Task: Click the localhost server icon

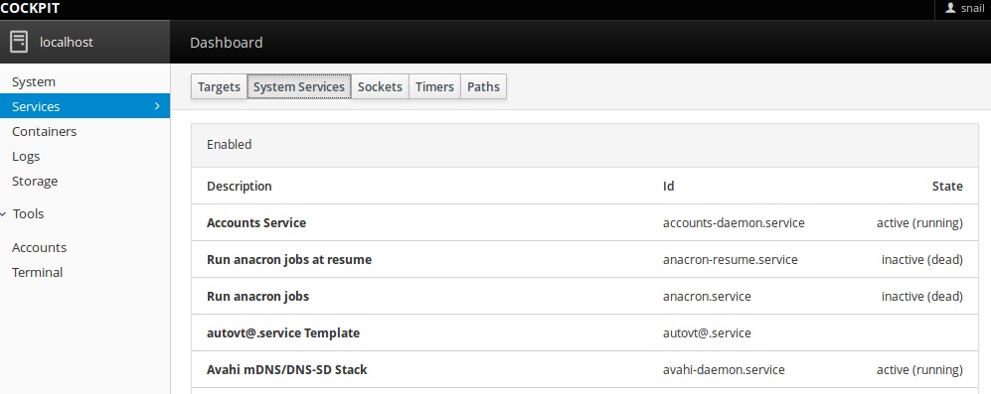Action: [19, 43]
